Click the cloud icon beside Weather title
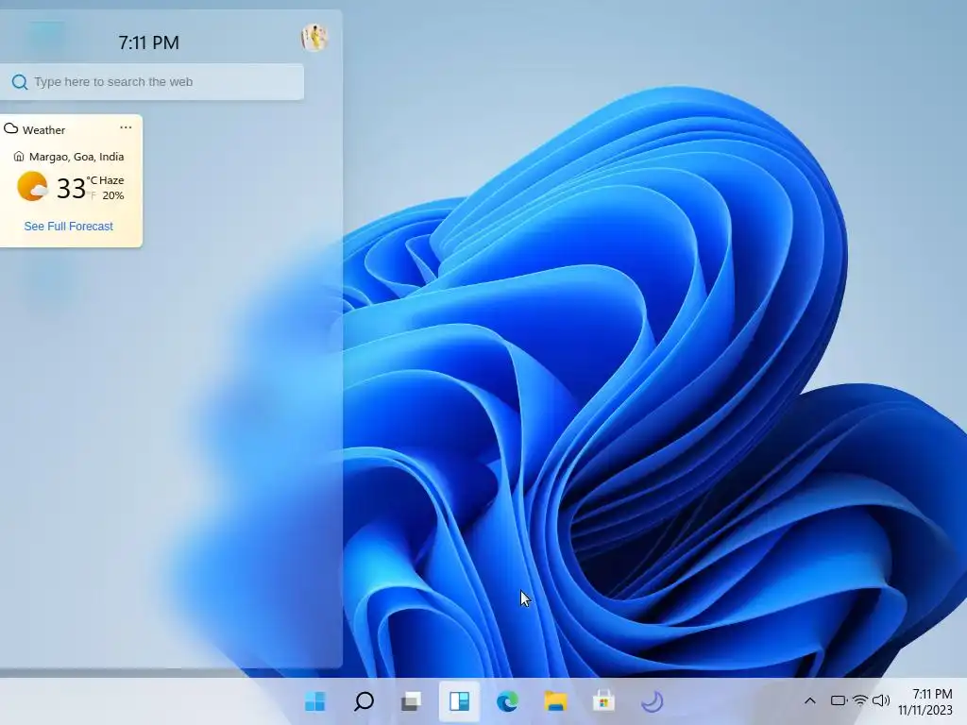The image size is (967, 725). [x=11, y=128]
